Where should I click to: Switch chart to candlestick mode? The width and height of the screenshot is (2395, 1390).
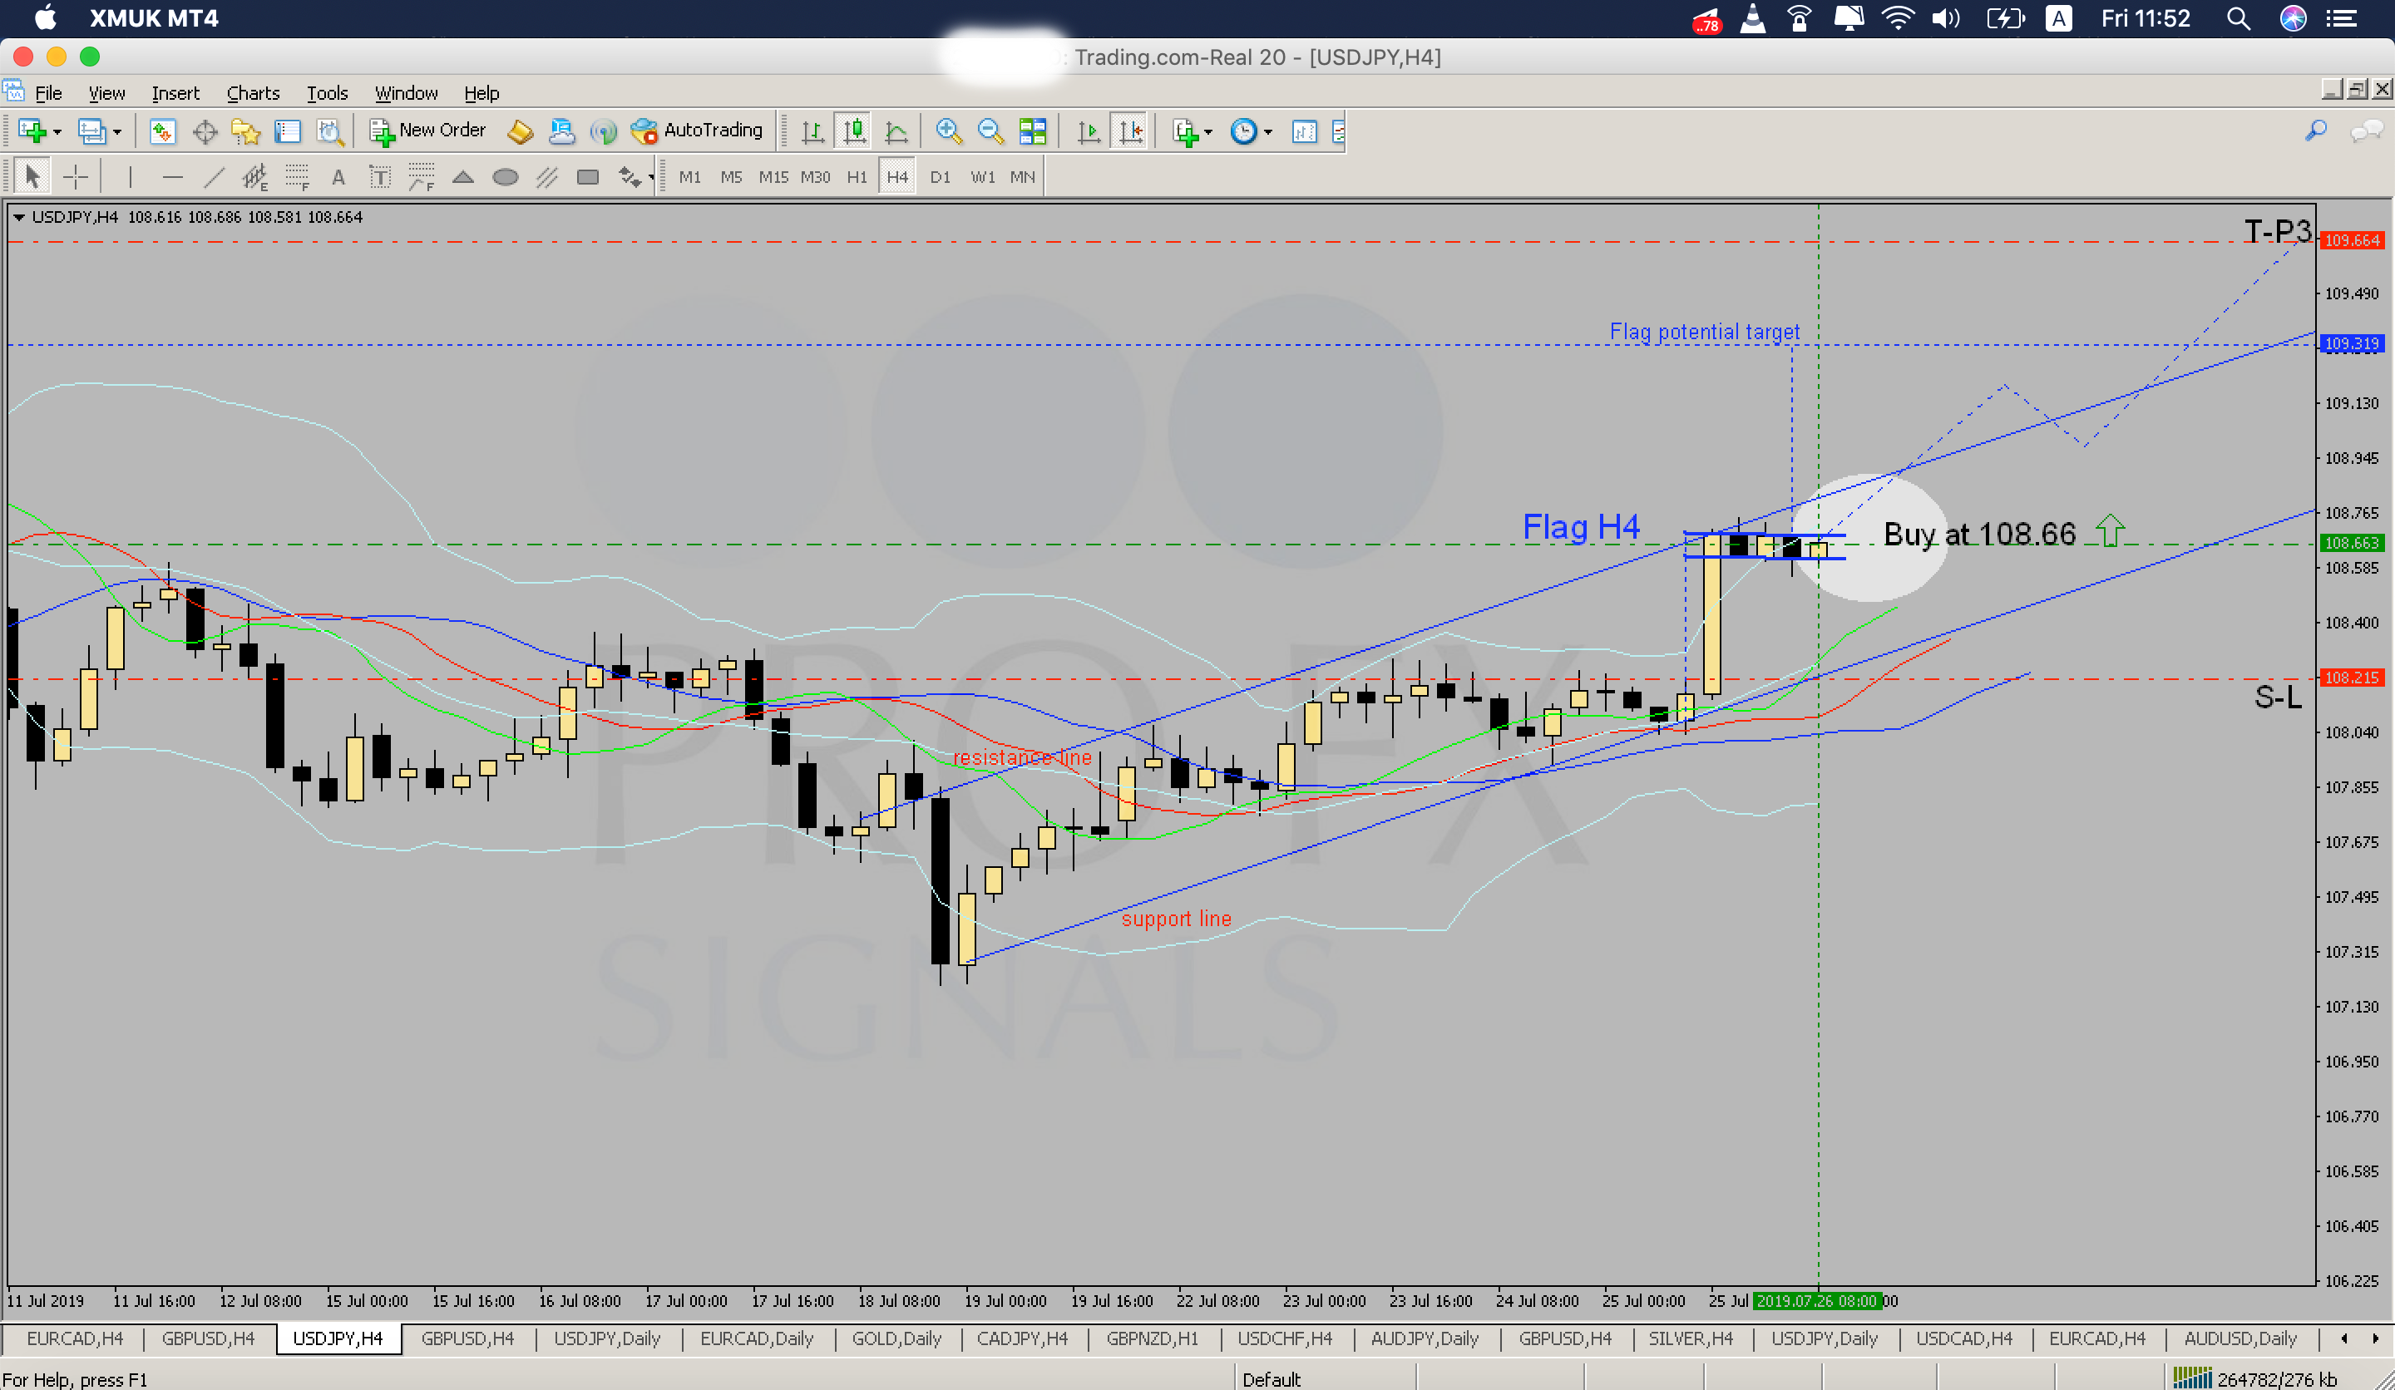tap(854, 131)
